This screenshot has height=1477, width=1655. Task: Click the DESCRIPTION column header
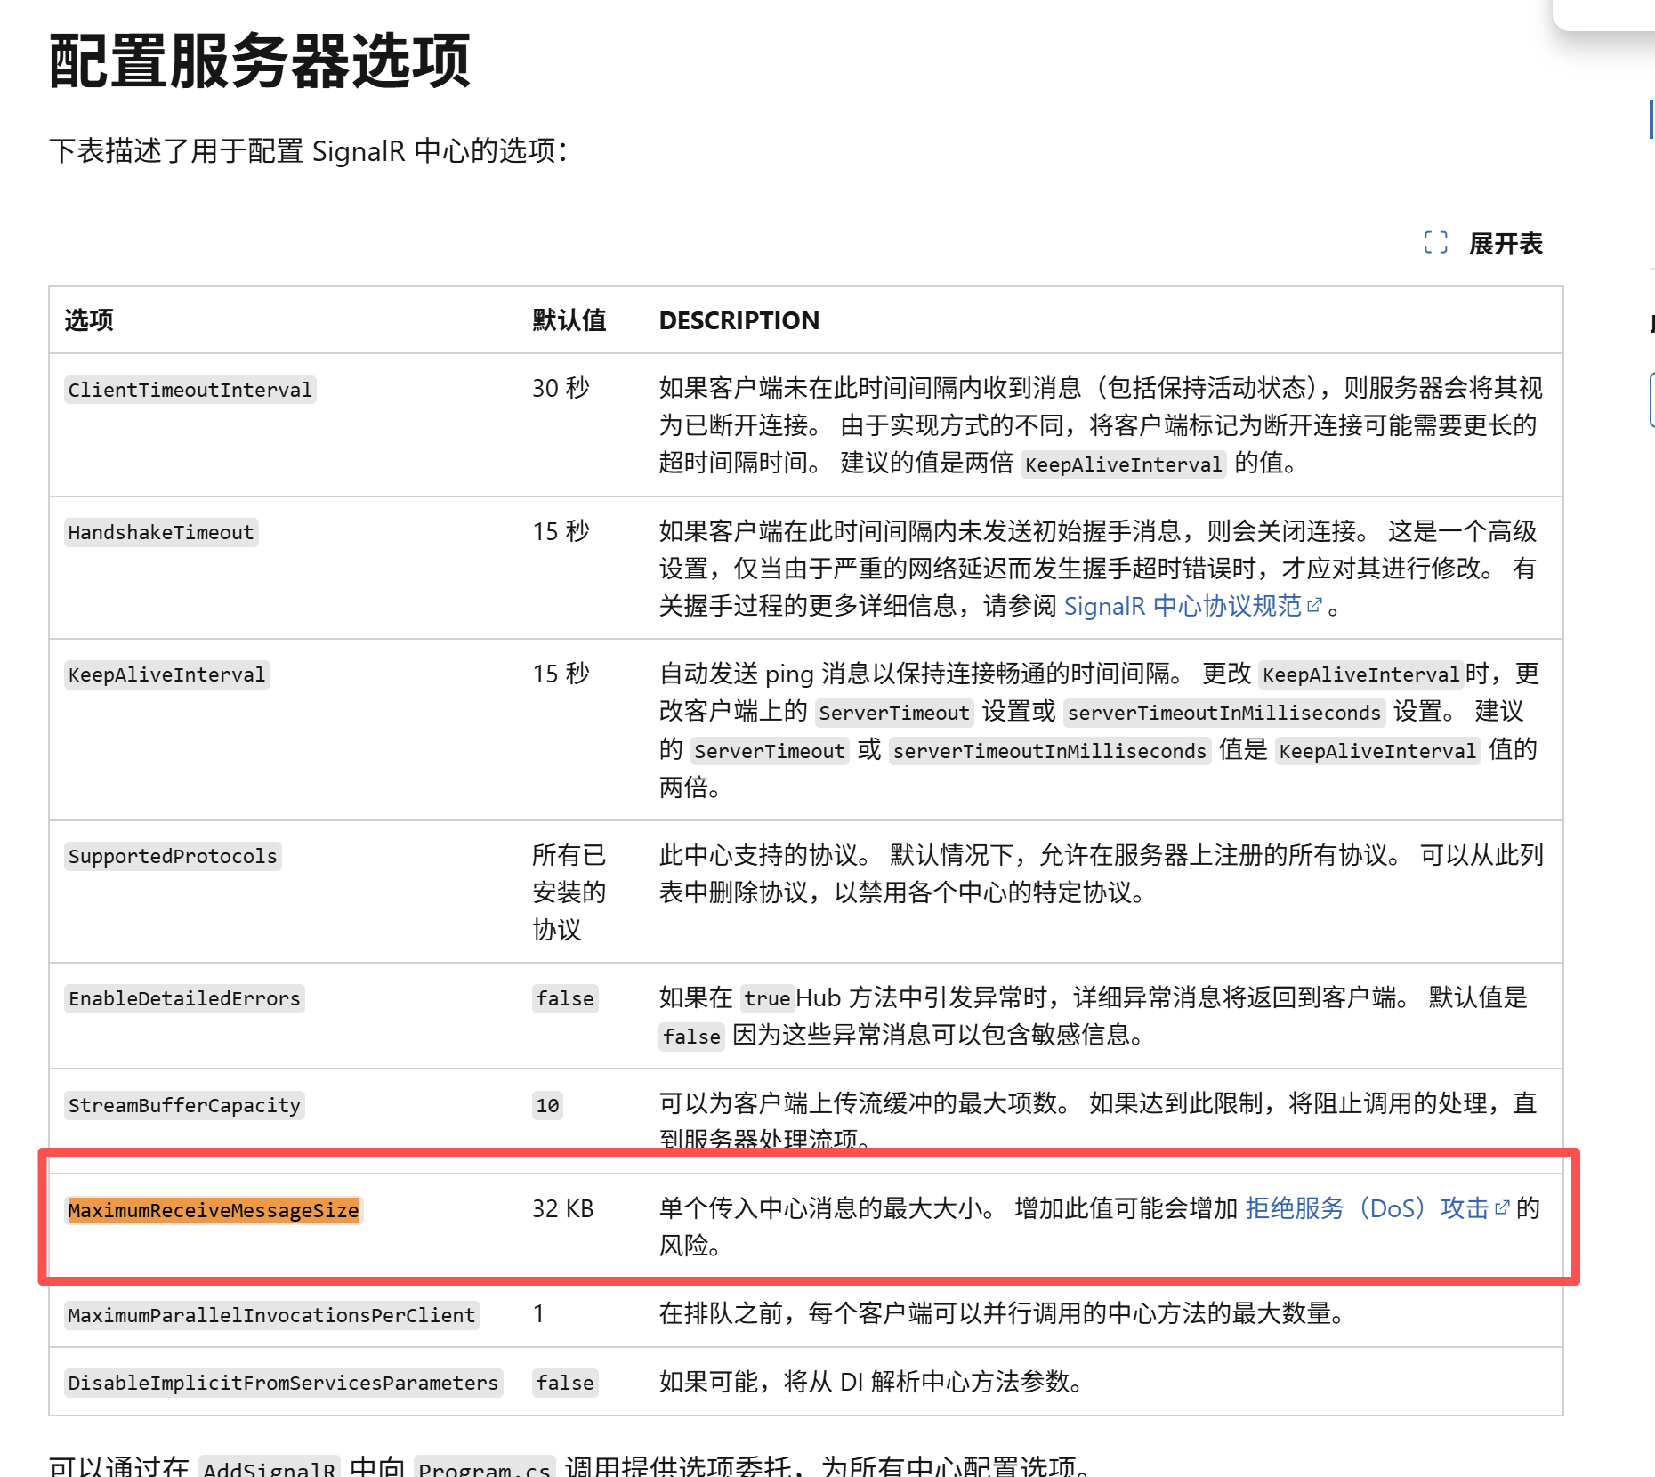pos(739,320)
